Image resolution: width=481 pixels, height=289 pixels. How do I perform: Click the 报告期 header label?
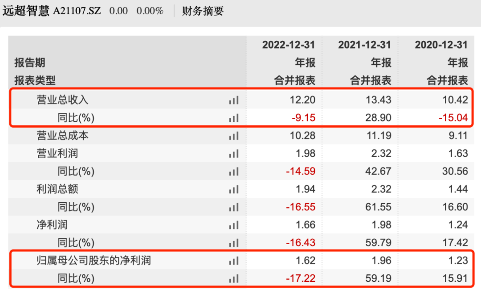pos(30,63)
